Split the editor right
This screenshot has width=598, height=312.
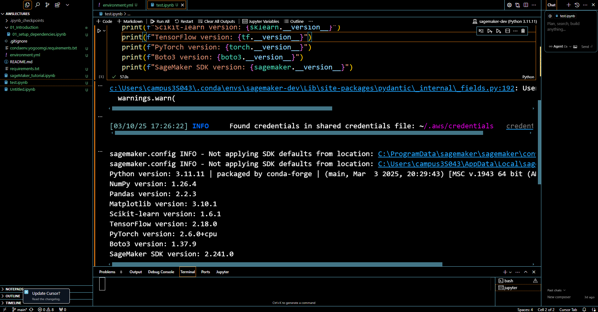coord(526,5)
